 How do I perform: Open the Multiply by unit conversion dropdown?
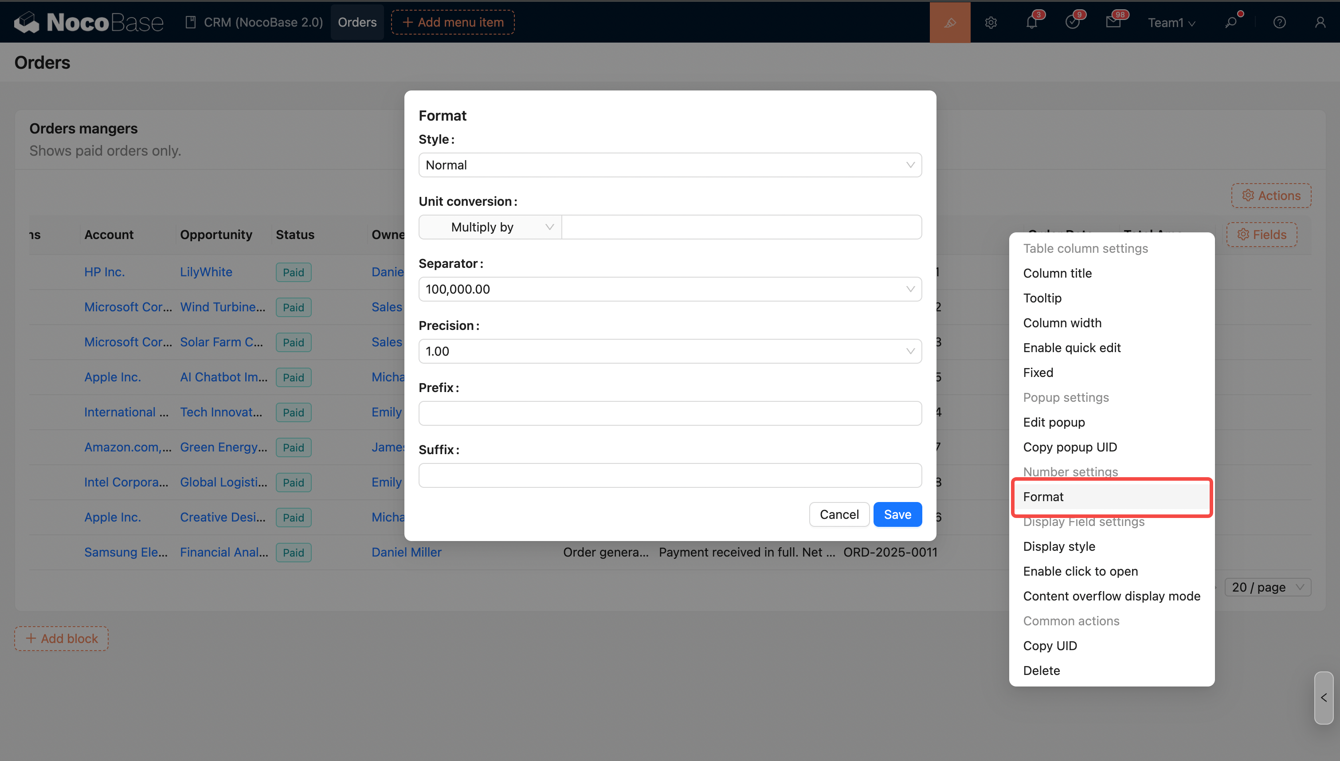[490, 228]
